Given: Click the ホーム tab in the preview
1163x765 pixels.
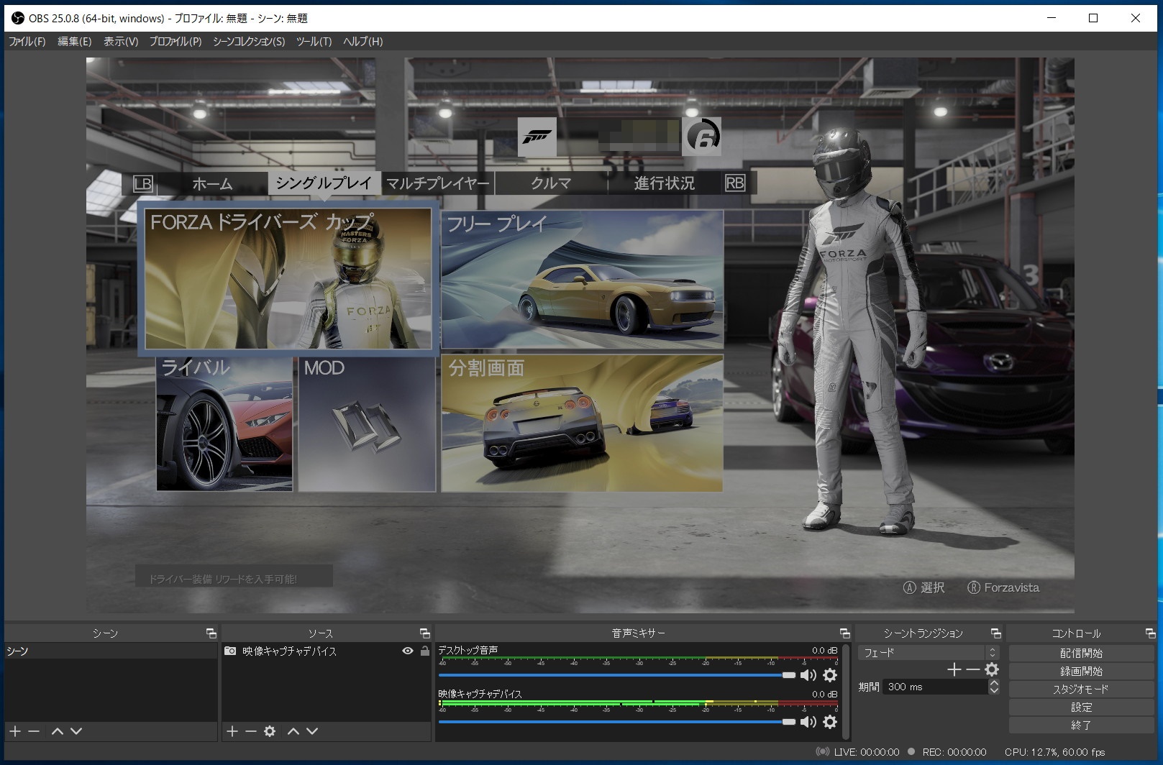Looking at the screenshot, I should point(212,183).
